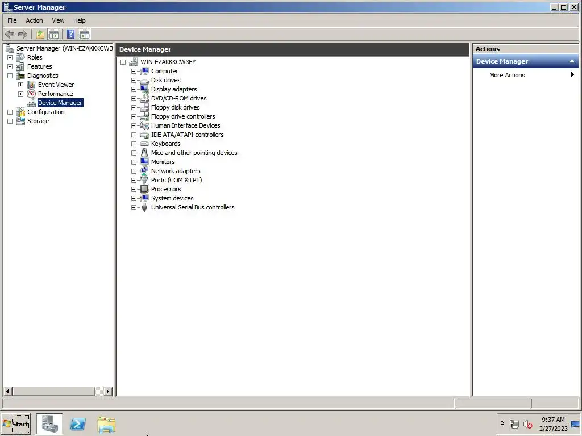Click the DVD/CD-ROM drives device icon

(144, 99)
